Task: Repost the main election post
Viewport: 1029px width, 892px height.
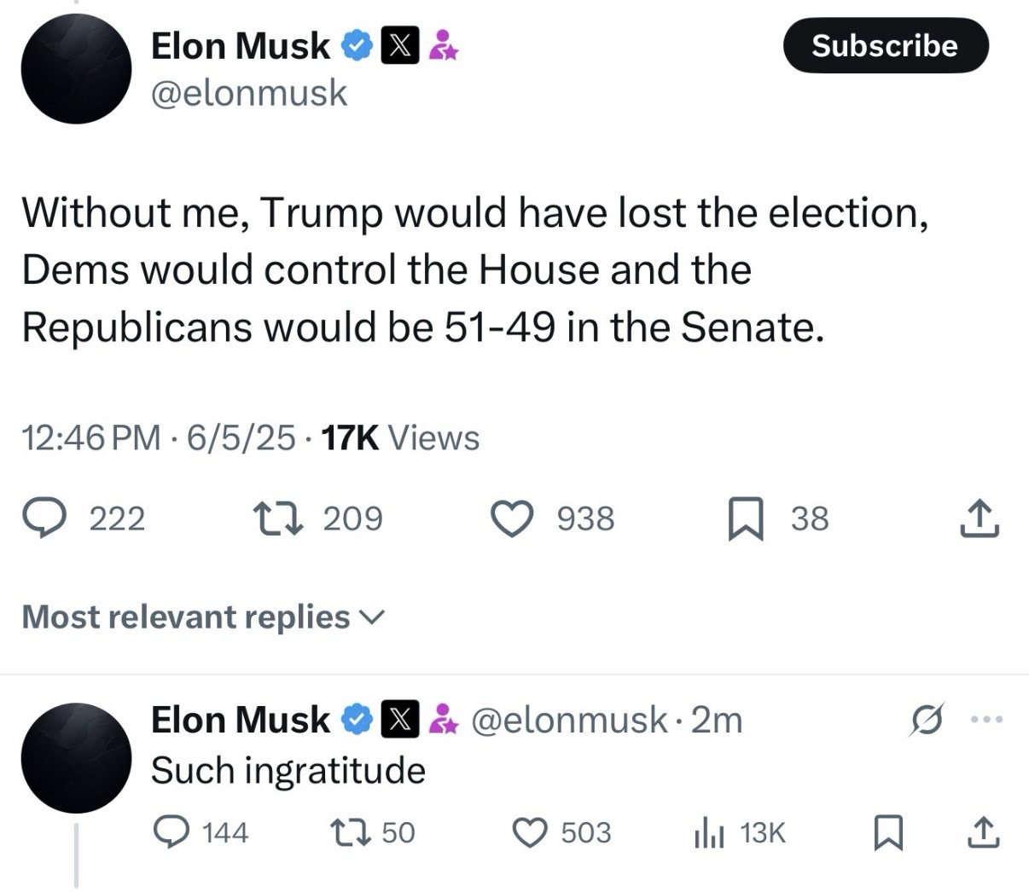Action: [x=275, y=518]
